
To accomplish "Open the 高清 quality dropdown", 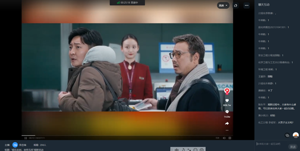I will (x=223, y=5).
